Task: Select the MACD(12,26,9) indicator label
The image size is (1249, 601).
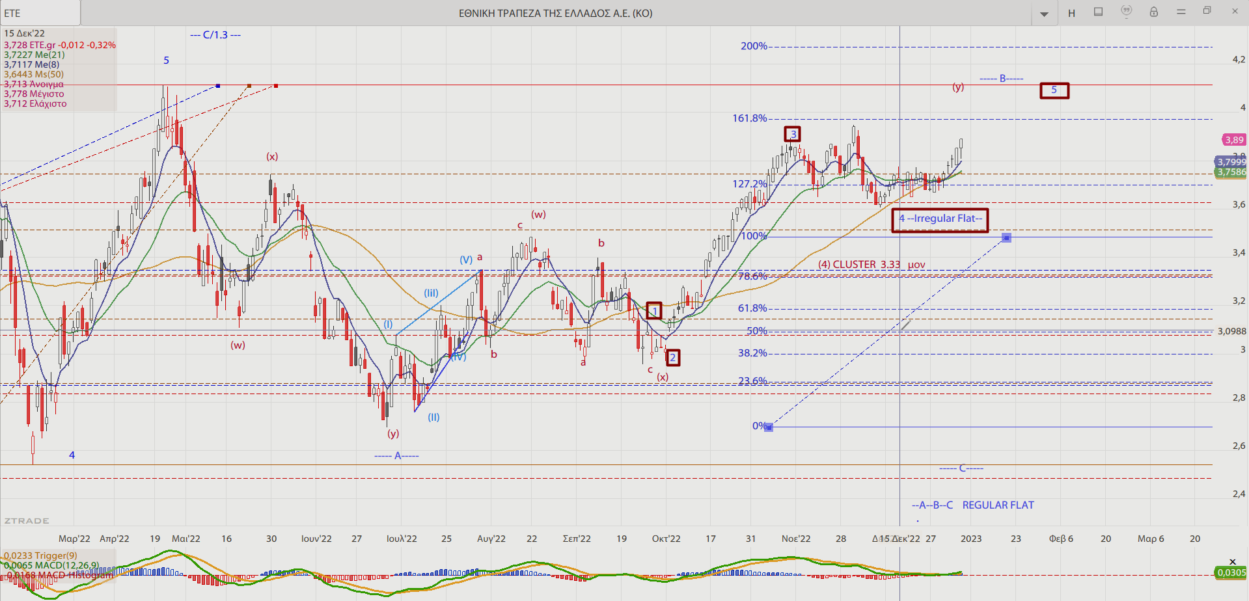Action: coord(51,565)
